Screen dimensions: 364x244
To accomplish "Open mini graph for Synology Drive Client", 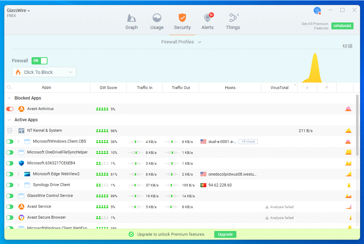I will (349, 185).
